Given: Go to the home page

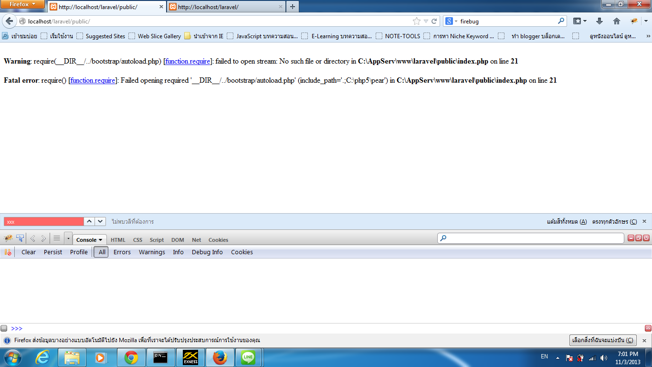Looking at the screenshot, I should (x=617, y=21).
